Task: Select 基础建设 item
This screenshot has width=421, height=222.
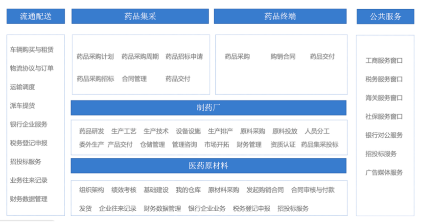Action: click(x=156, y=190)
